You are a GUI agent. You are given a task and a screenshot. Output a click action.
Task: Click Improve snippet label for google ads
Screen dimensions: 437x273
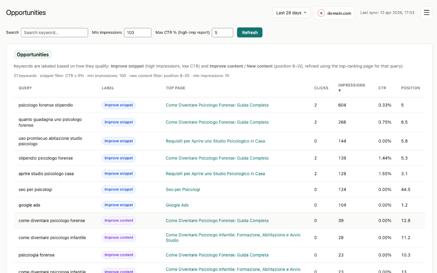118,205
